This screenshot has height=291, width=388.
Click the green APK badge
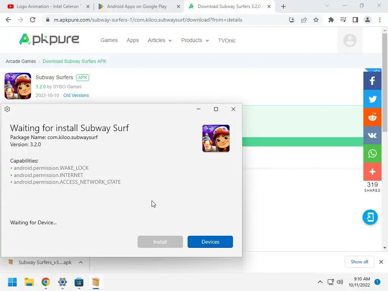pos(82,77)
